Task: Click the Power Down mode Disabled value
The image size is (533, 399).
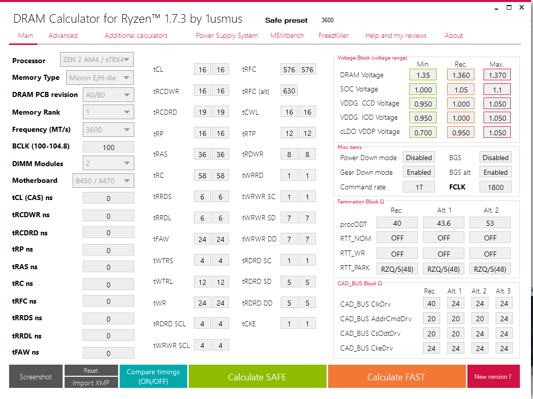Action: pyautogui.click(x=419, y=158)
